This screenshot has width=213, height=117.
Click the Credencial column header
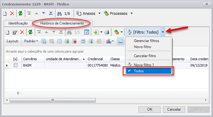pyautogui.click(x=98, y=59)
